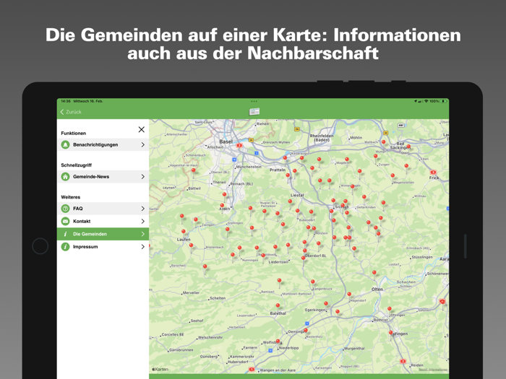Close the side menu with X
Viewport: 506px width, 379px height.
(x=142, y=129)
